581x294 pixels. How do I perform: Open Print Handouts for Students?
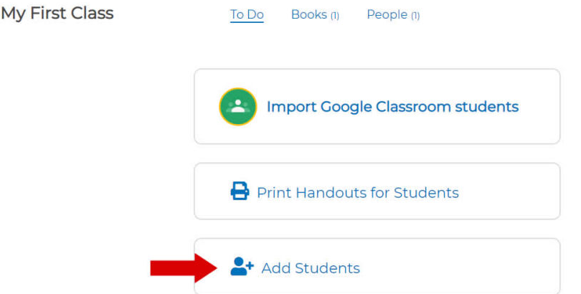(x=357, y=192)
